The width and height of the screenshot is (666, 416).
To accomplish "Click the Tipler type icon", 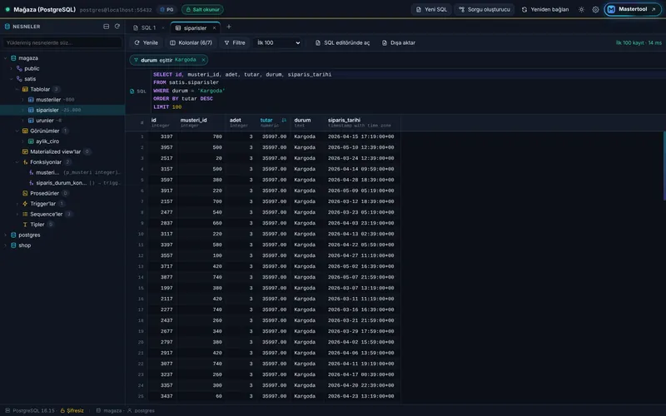I will 25,225.
